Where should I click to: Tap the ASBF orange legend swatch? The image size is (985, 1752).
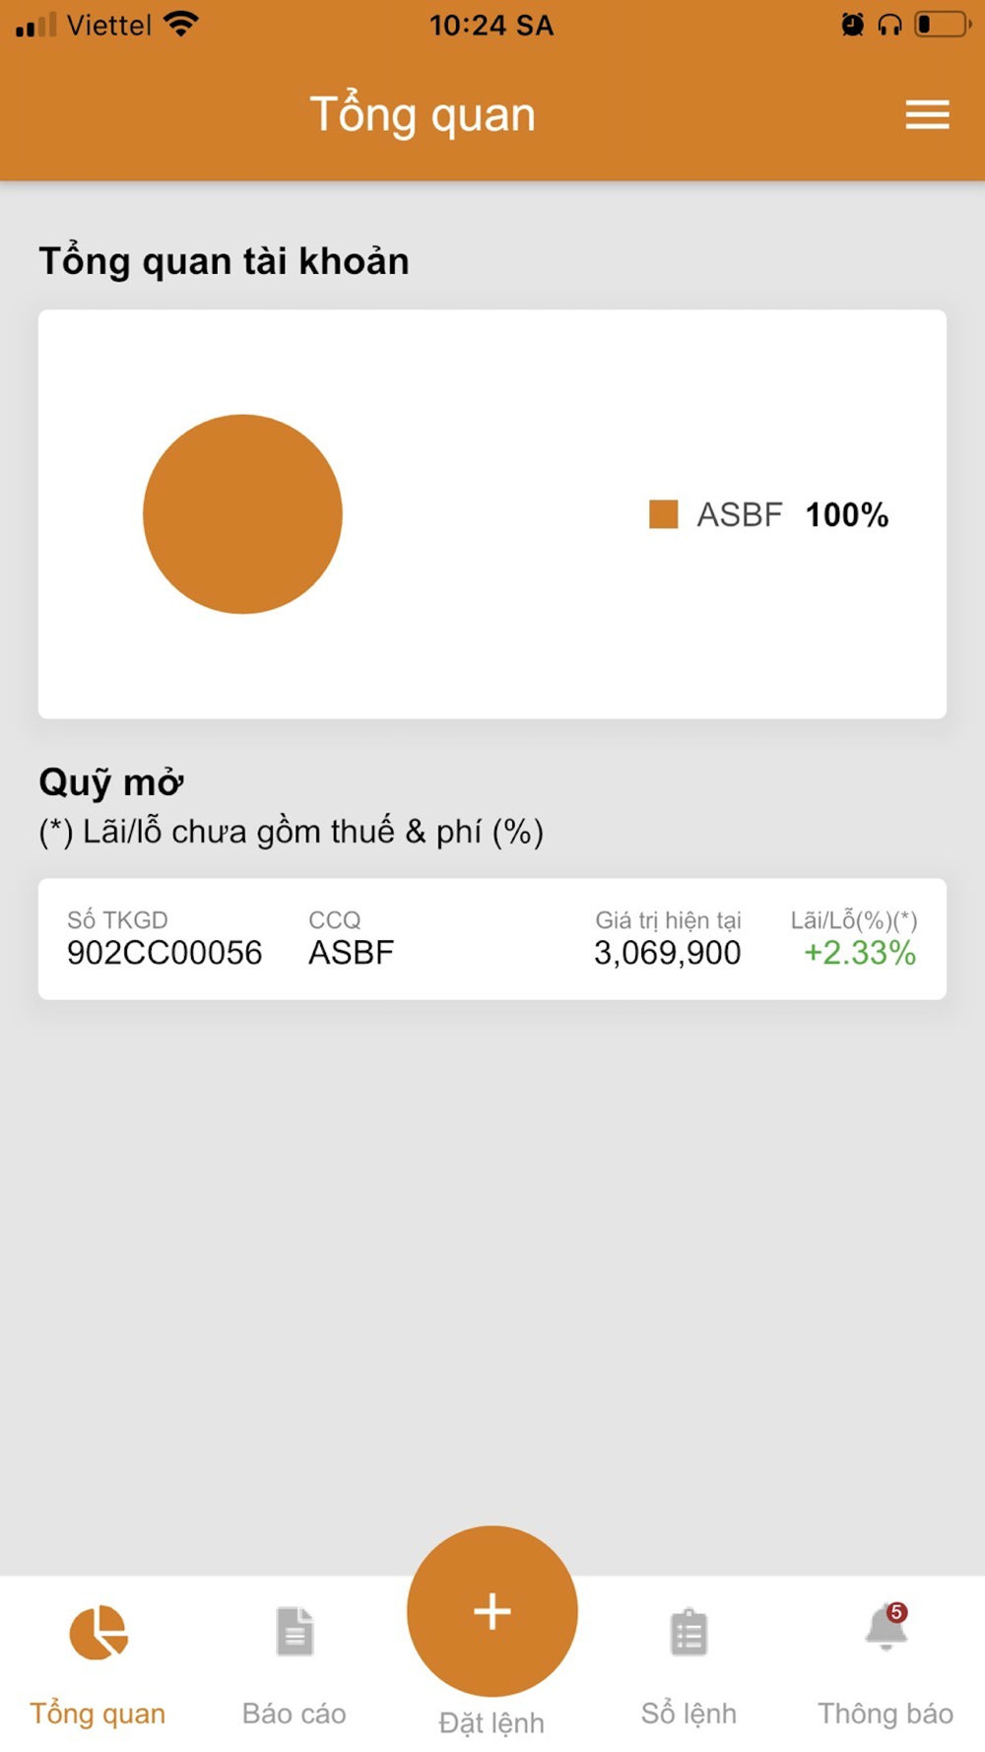coord(663,514)
